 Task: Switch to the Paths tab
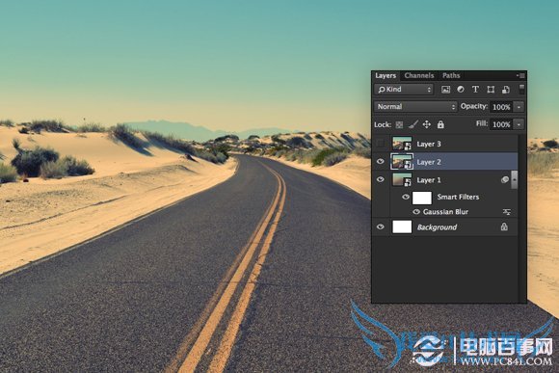coord(451,75)
